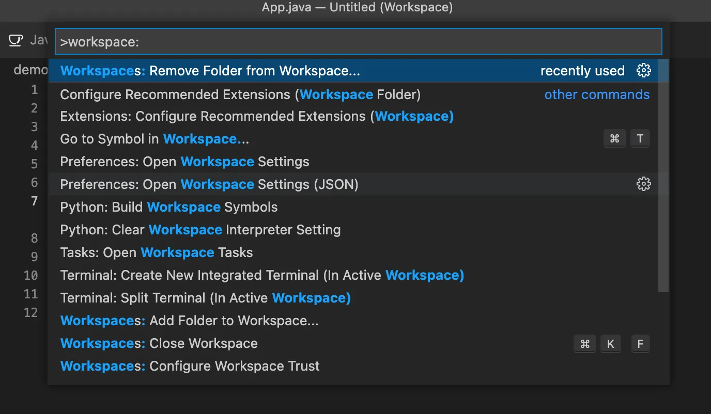The width and height of the screenshot is (711, 414).
Task: Choose Workspaces: Configure Workspace Trust
Action: pyautogui.click(x=190, y=366)
